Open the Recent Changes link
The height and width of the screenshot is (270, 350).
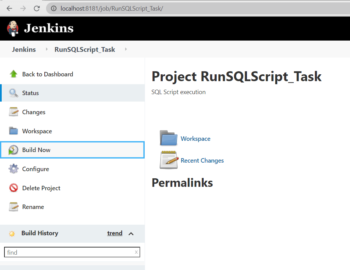click(202, 161)
